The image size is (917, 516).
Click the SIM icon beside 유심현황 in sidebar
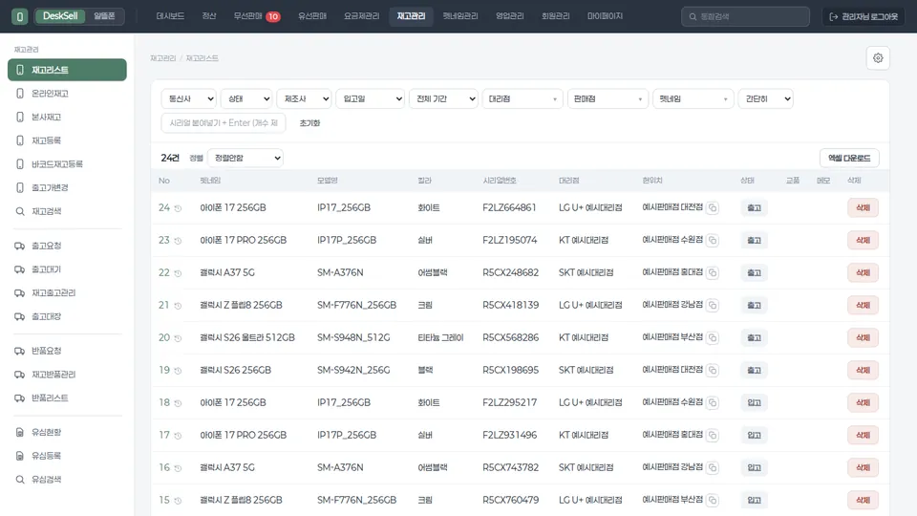tap(20, 432)
